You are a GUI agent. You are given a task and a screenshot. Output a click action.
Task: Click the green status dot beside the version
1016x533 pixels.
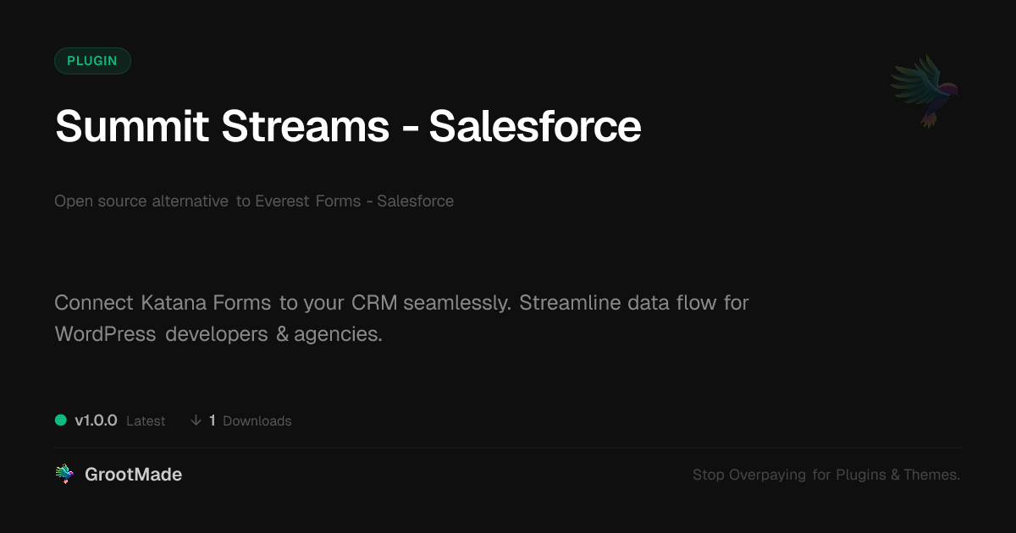[x=61, y=420]
